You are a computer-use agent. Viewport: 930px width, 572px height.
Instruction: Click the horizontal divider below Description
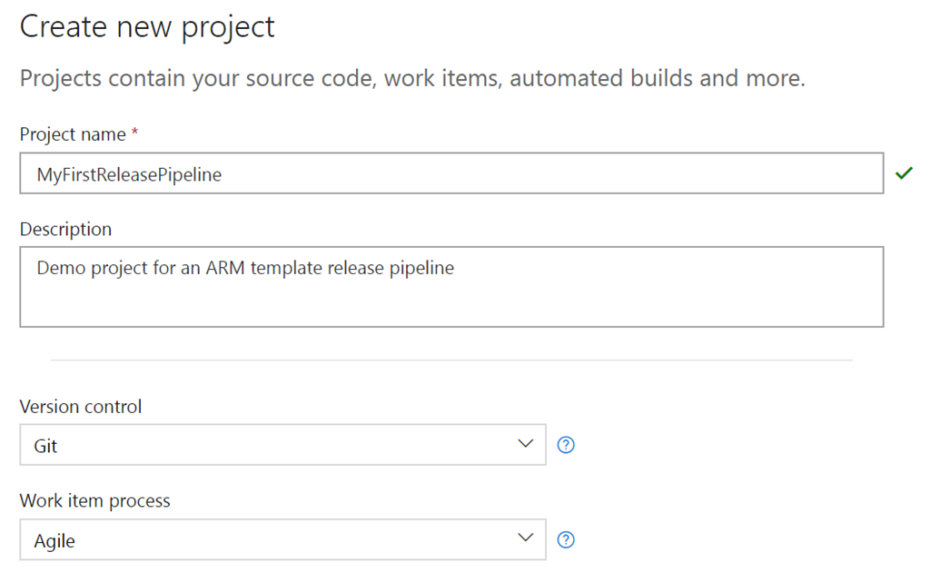coord(451,360)
